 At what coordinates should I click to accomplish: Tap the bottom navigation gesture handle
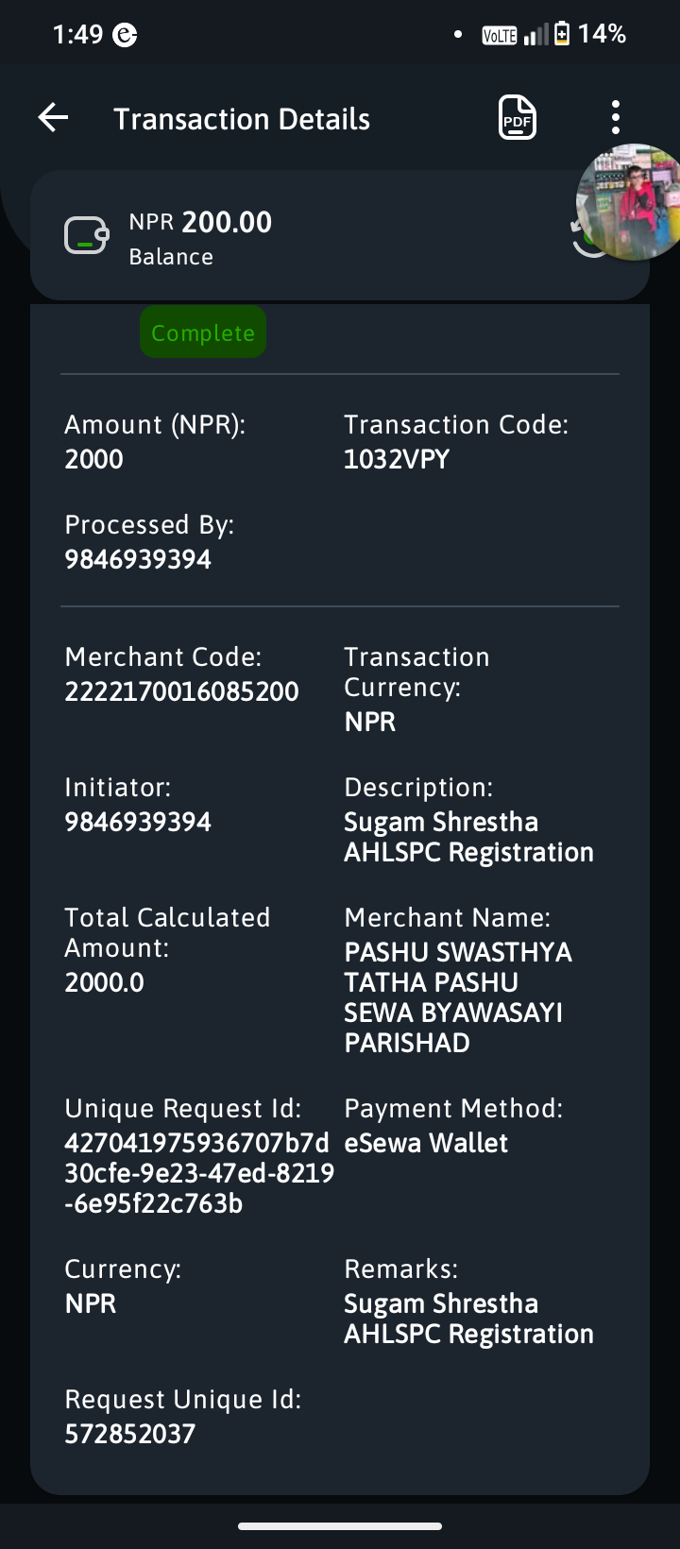pos(340,1525)
